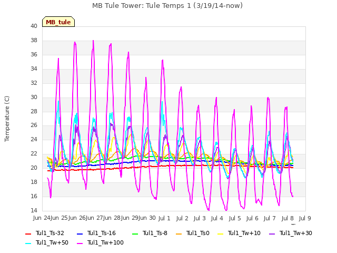Viewport: 337px width, 253px height.
Task: Select the Tul1_Tw+50 legend label
Action: [52, 242]
